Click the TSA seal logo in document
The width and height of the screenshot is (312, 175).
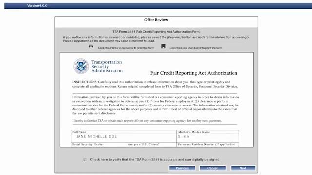click(81, 66)
